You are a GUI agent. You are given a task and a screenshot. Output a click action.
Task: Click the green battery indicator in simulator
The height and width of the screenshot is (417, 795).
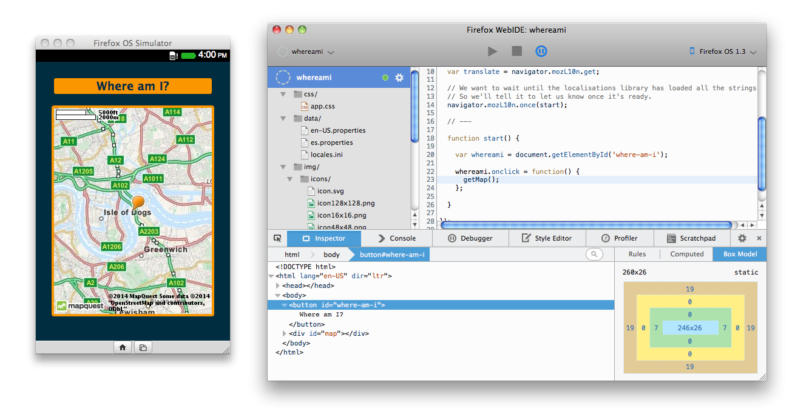coord(188,56)
